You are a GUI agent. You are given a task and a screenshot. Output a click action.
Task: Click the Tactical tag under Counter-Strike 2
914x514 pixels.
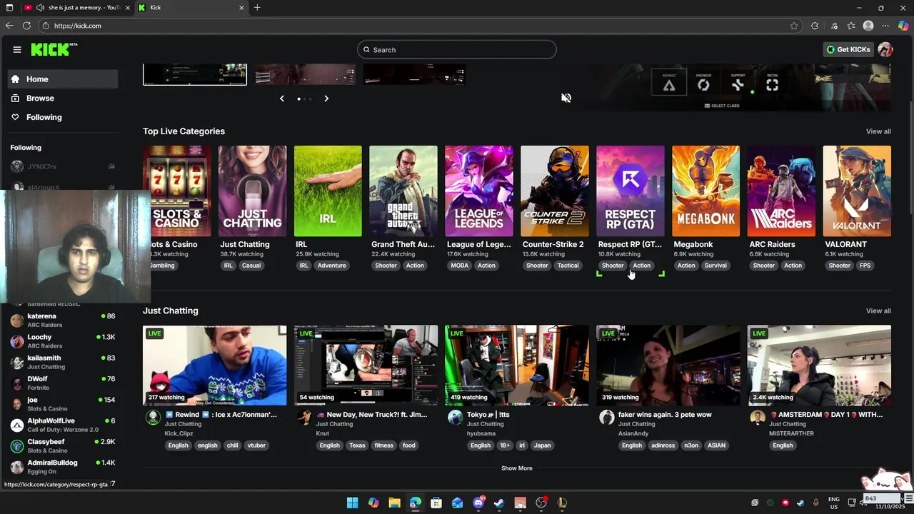tap(568, 266)
